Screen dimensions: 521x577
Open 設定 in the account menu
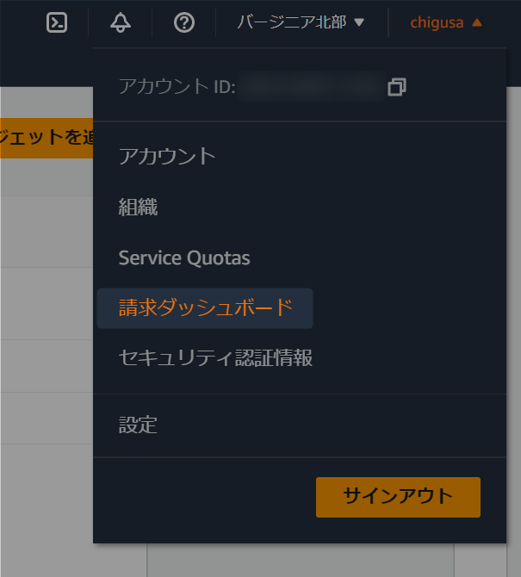tap(138, 425)
